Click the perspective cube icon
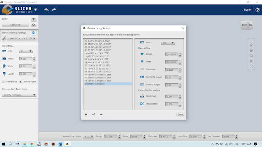 click(x=251, y=67)
